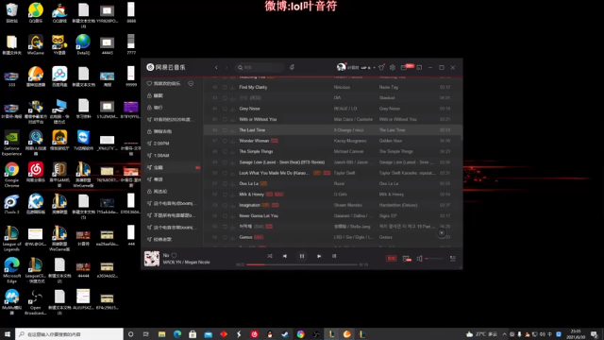This screenshot has width=604, height=340.
Task: Download the song "Wonder Woman"
Action: point(232,141)
